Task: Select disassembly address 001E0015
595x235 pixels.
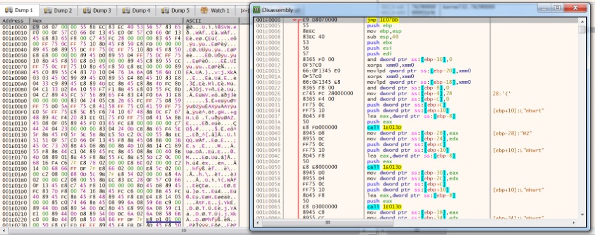Action: (x=268, y=71)
